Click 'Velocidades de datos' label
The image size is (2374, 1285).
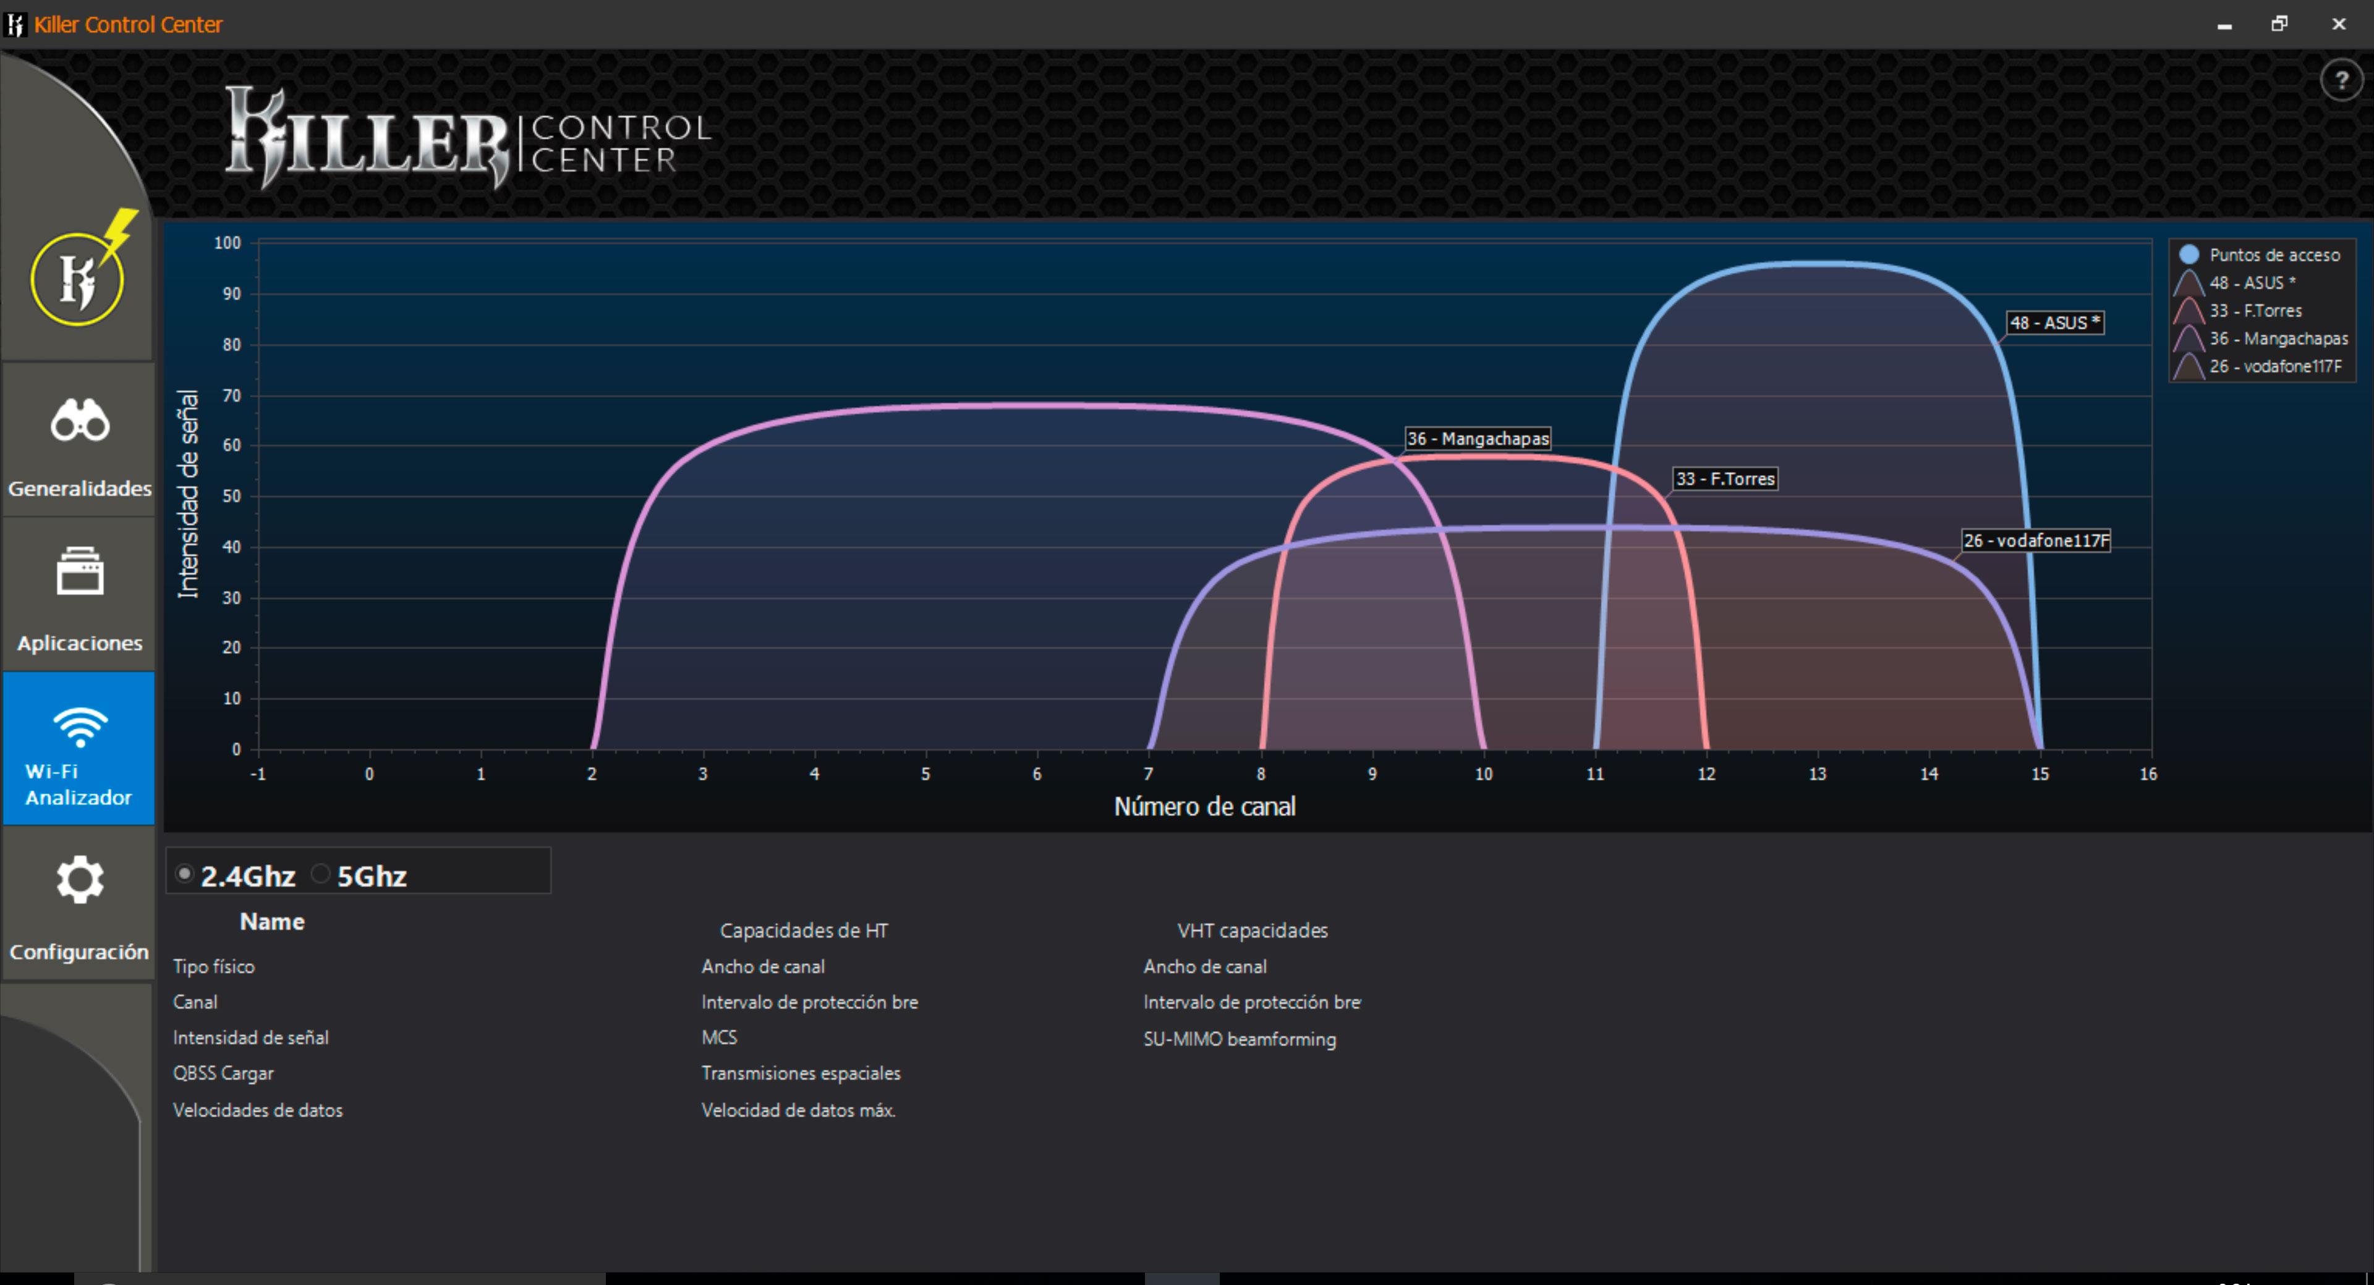[x=258, y=1110]
